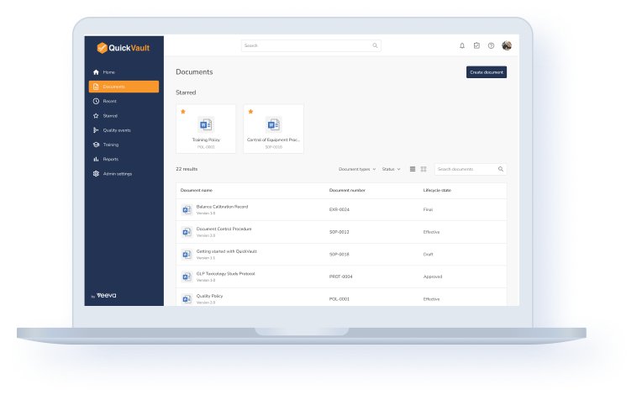Click the QuickVault logo

pos(123,48)
